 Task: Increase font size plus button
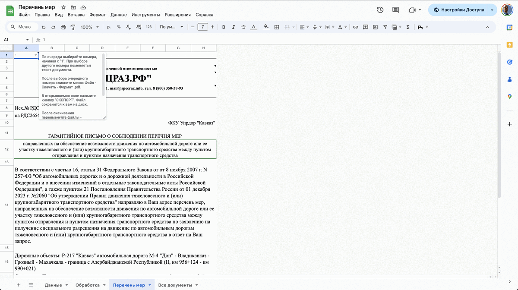click(213, 27)
